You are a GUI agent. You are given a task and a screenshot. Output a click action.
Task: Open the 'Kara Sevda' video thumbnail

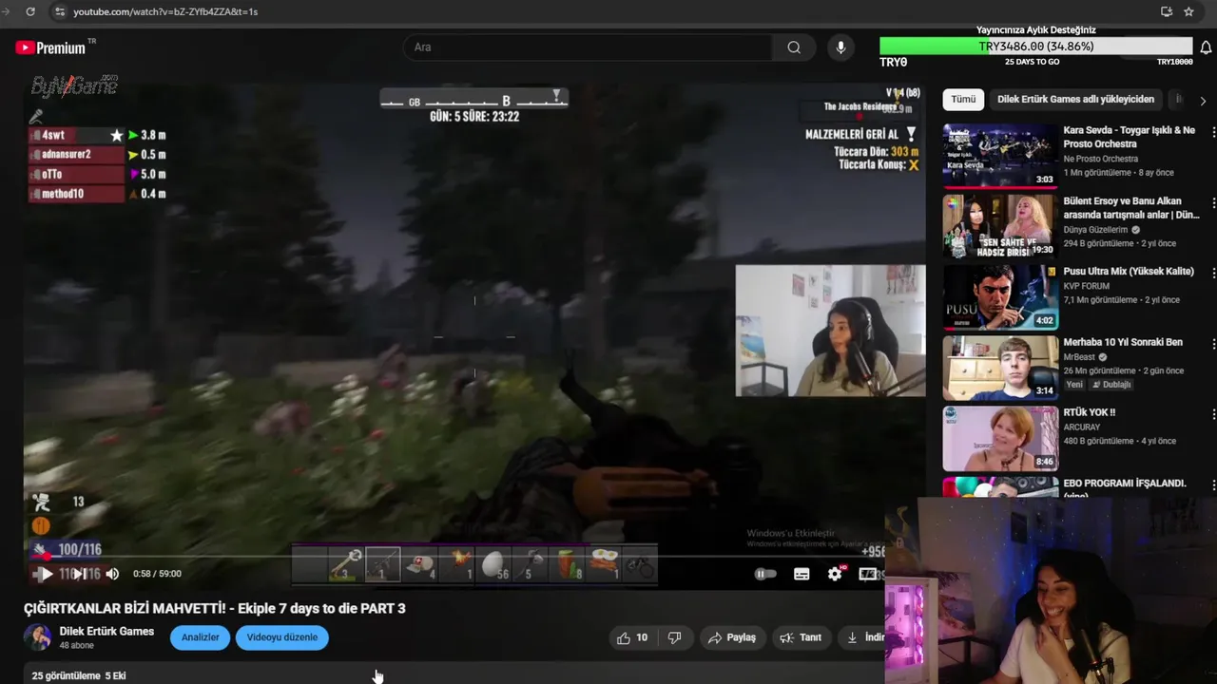1000,156
